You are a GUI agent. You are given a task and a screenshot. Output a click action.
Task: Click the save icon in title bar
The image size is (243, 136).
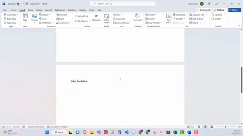[27, 4]
